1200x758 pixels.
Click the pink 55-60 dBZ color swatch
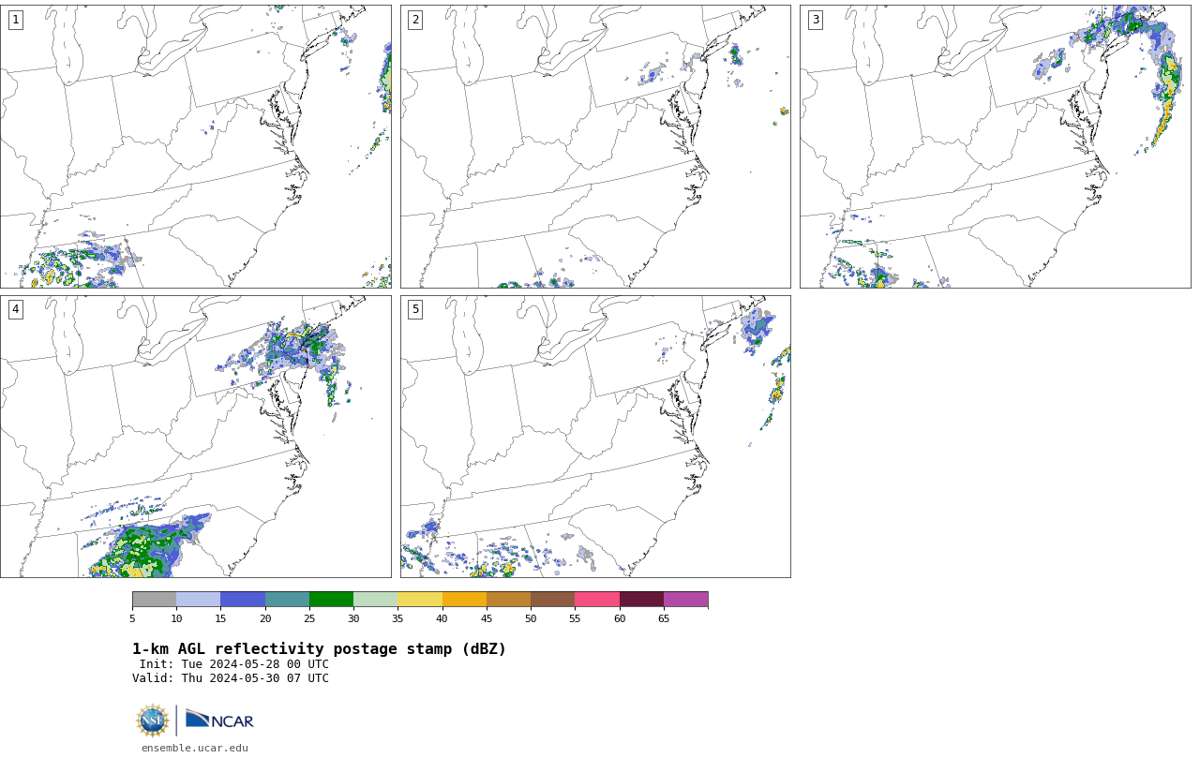pos(597,600)
